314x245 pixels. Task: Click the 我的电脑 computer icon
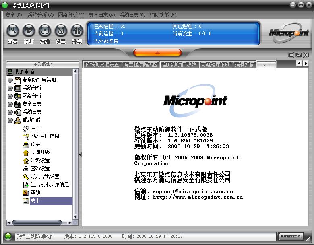click(x=10, y=72)
